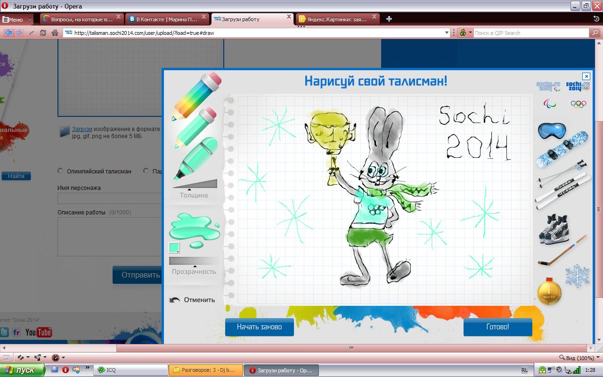
Task: Close the В Контакте tab
Action: point(204,17)
